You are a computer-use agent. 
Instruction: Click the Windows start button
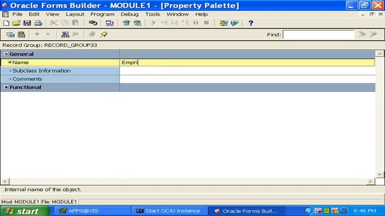25,211
